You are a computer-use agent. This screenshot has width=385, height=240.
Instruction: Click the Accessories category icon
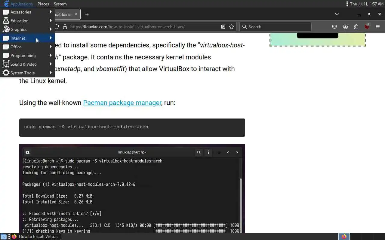point(6,12)
